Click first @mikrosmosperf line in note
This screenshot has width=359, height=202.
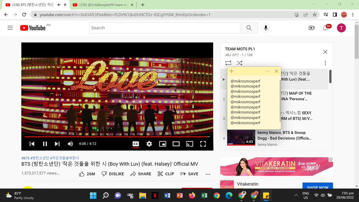click(245, 81)
